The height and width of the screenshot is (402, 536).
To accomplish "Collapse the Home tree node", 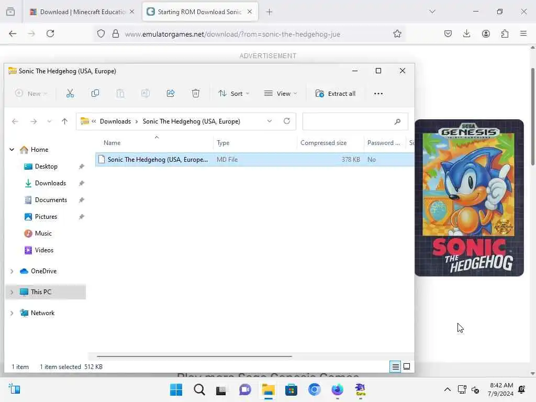I will tap(12, 150).
